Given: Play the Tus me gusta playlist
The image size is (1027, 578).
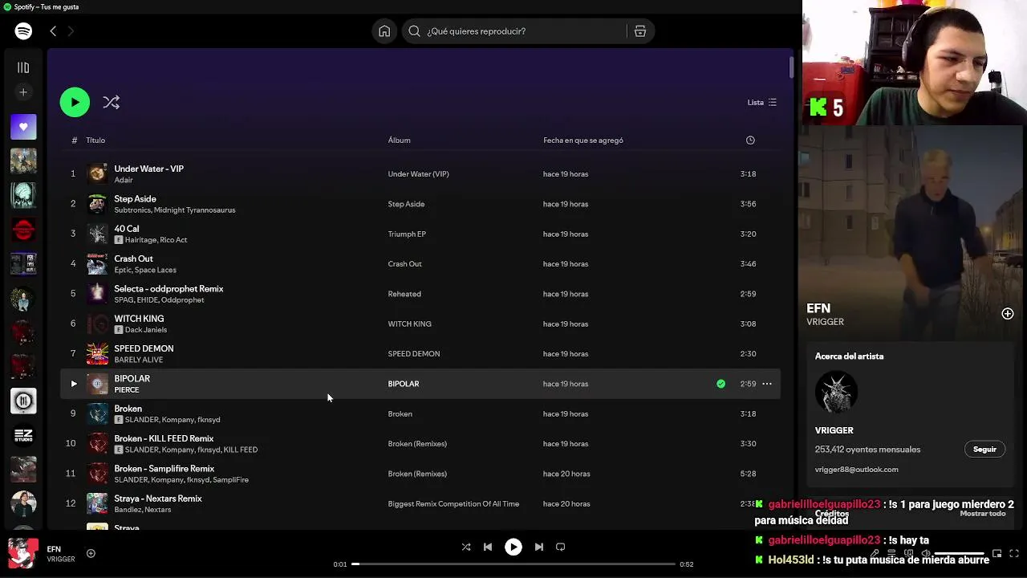Looking at the screenshot, I should (75, 102).
